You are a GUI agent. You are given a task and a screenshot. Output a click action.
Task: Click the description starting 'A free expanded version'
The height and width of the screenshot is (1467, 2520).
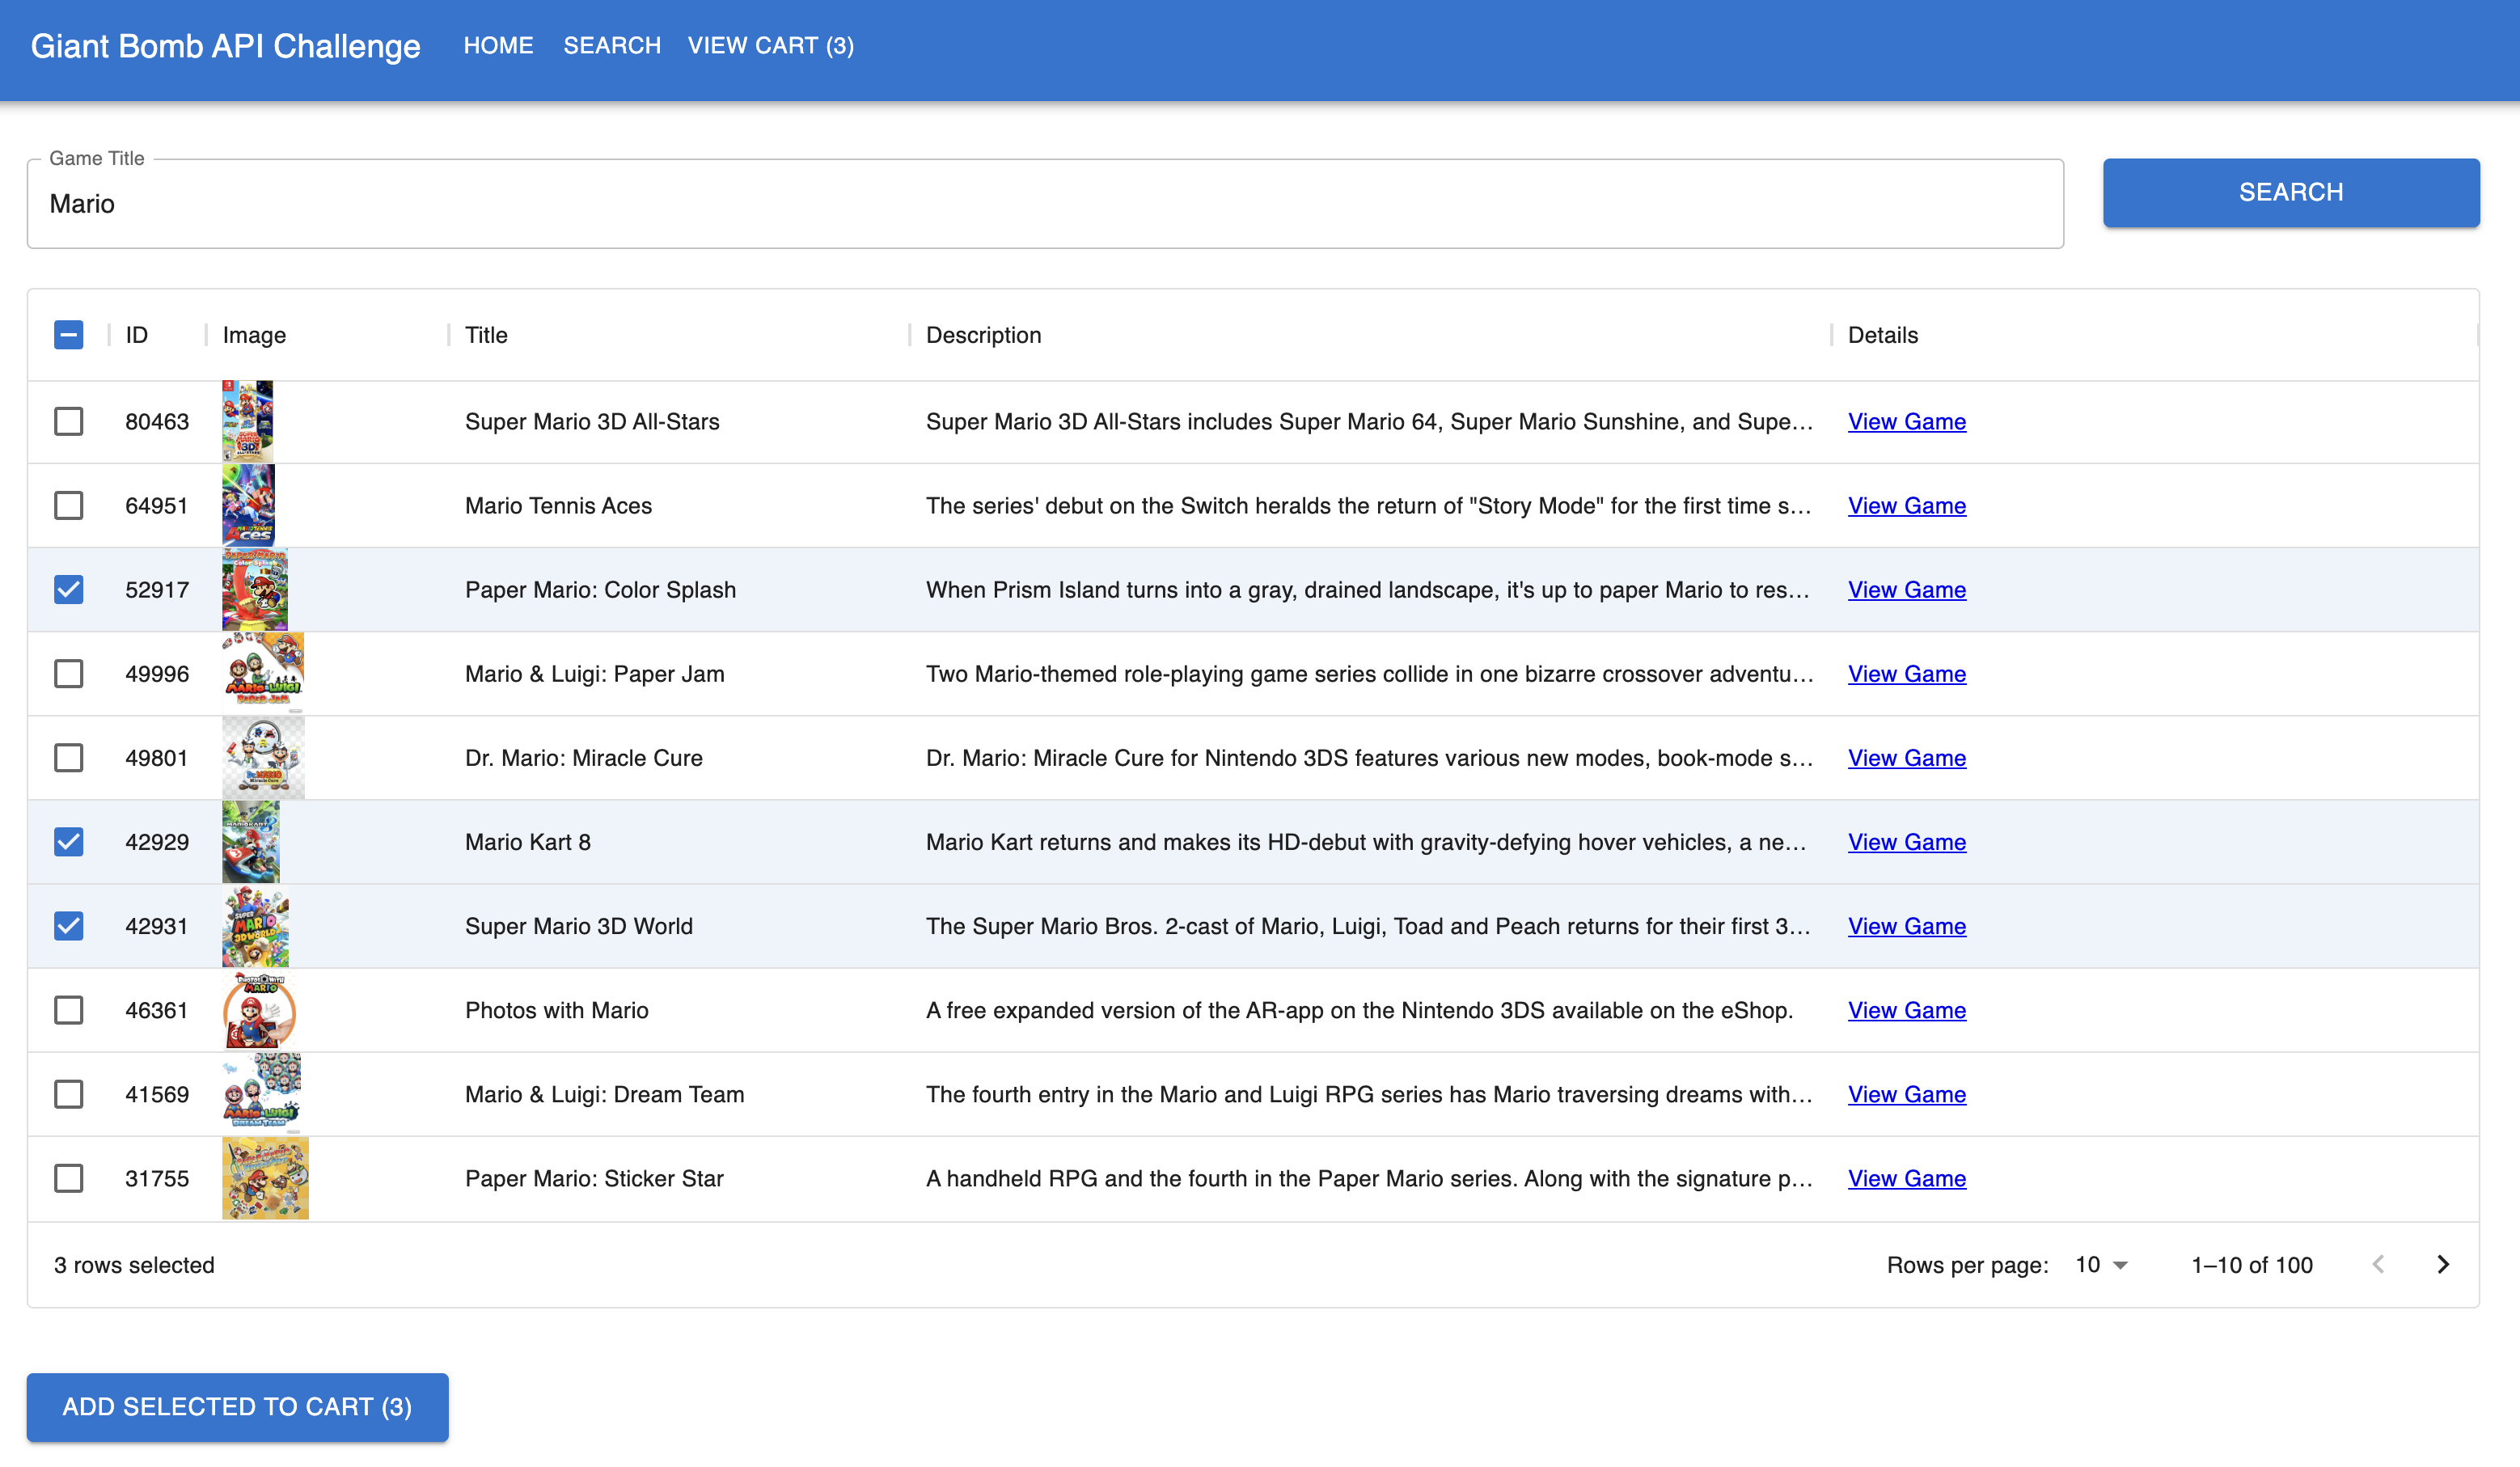(x=1359, y=1009)
